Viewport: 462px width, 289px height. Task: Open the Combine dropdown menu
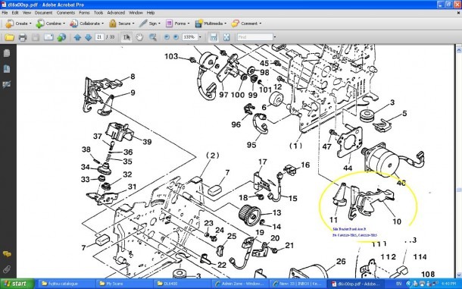coord(49,24)
